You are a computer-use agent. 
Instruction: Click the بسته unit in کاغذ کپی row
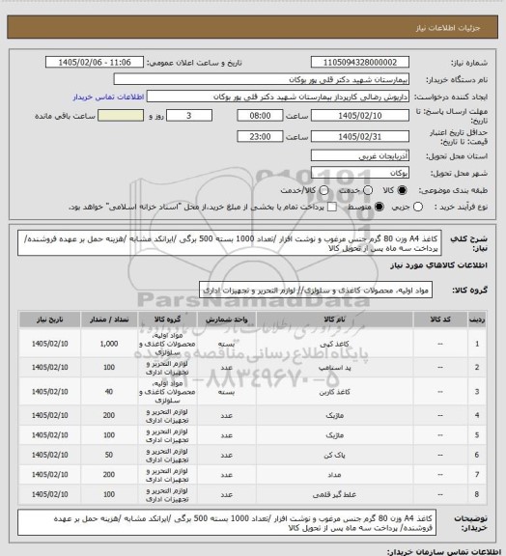tap(226, 344)
